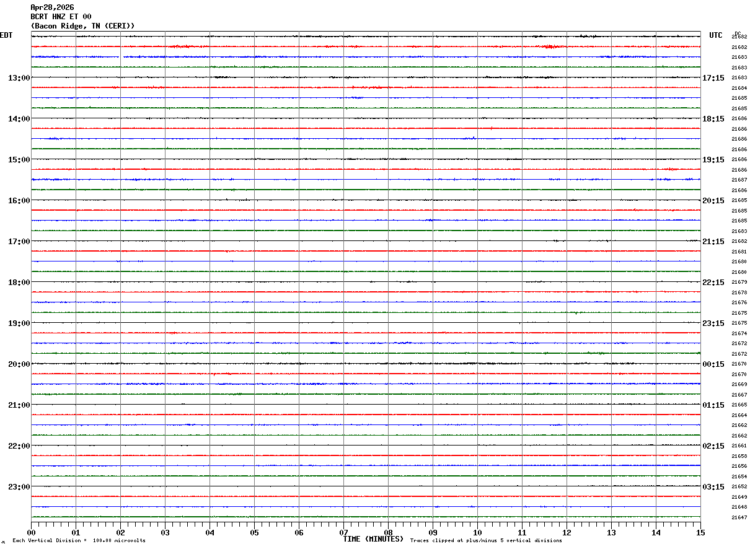Image resolution: width=750 pixels, height=549 pixels.
Task: Click the "TIME (MINUTES)" axis title
Action: click(x=373, y=539)
